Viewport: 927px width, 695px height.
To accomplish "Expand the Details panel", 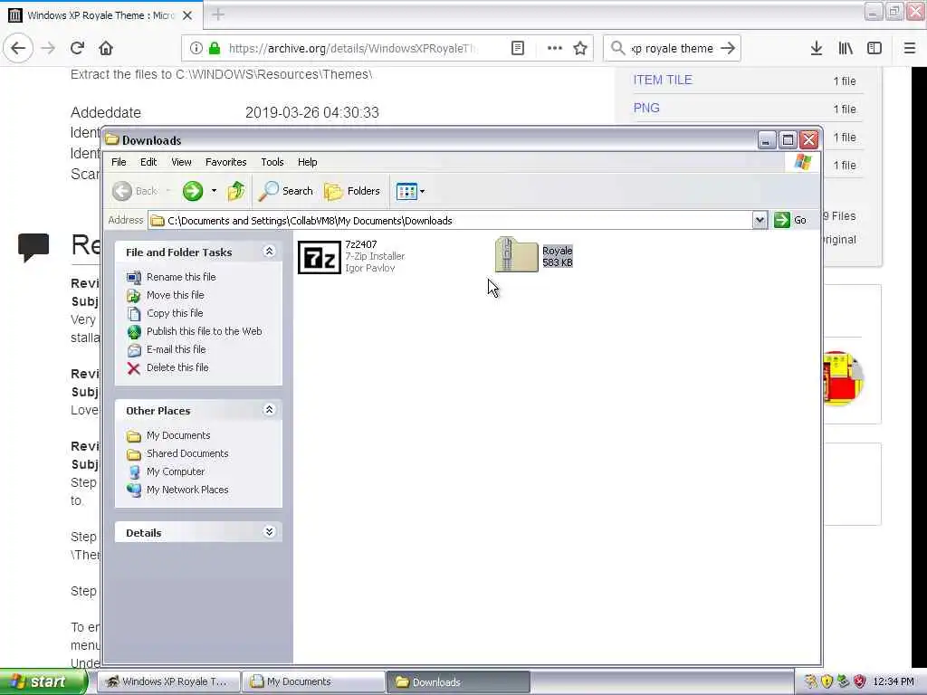I will (x=269, y=532).
